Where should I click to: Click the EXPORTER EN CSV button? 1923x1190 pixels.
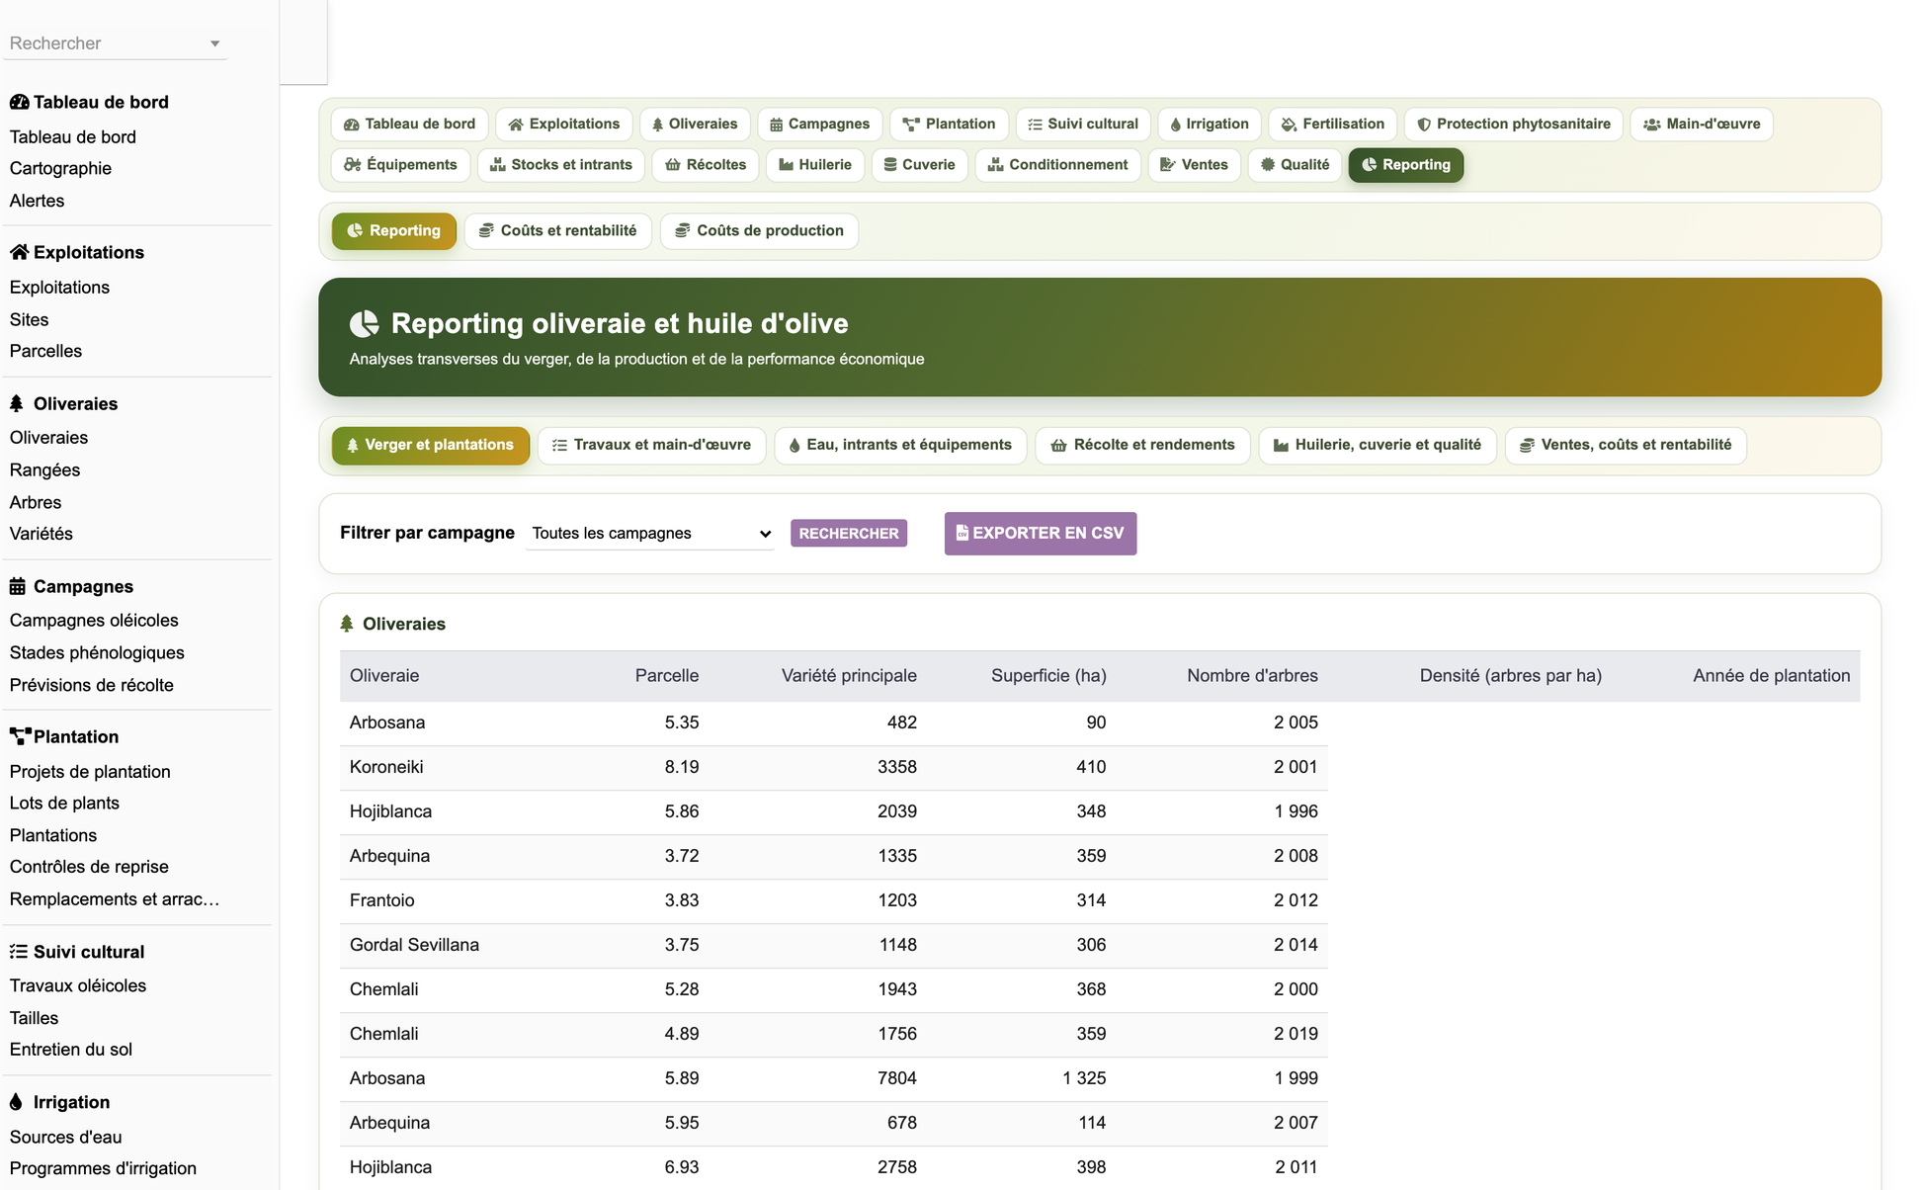point(1041,533)
